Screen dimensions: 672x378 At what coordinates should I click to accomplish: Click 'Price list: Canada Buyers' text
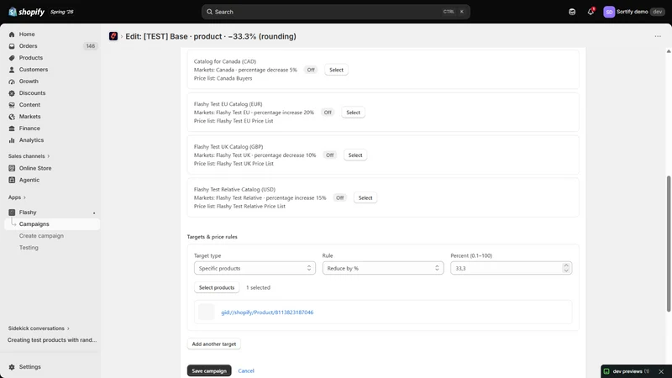click(223, 78)
